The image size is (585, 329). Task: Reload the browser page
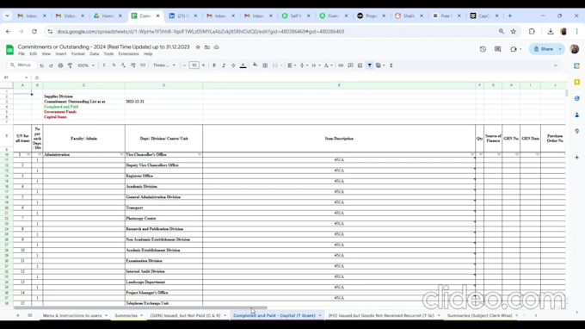click(34, 32)
